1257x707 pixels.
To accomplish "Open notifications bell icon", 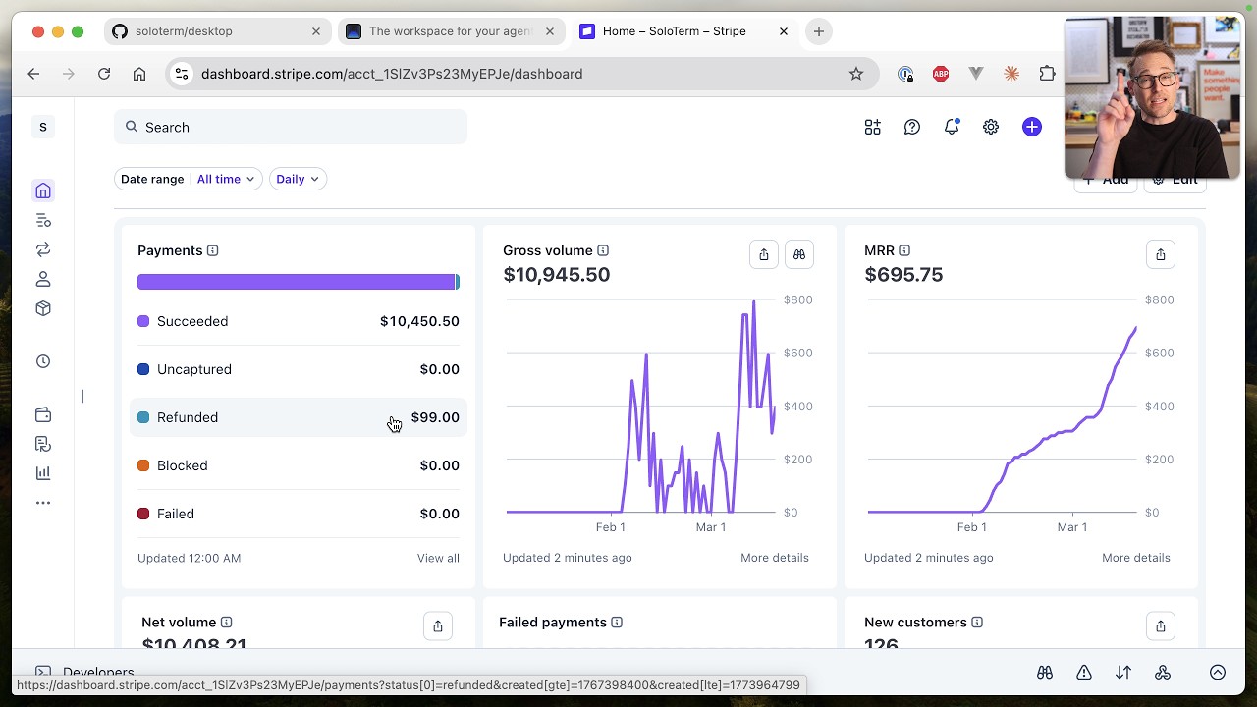I will tap(952, 127).
